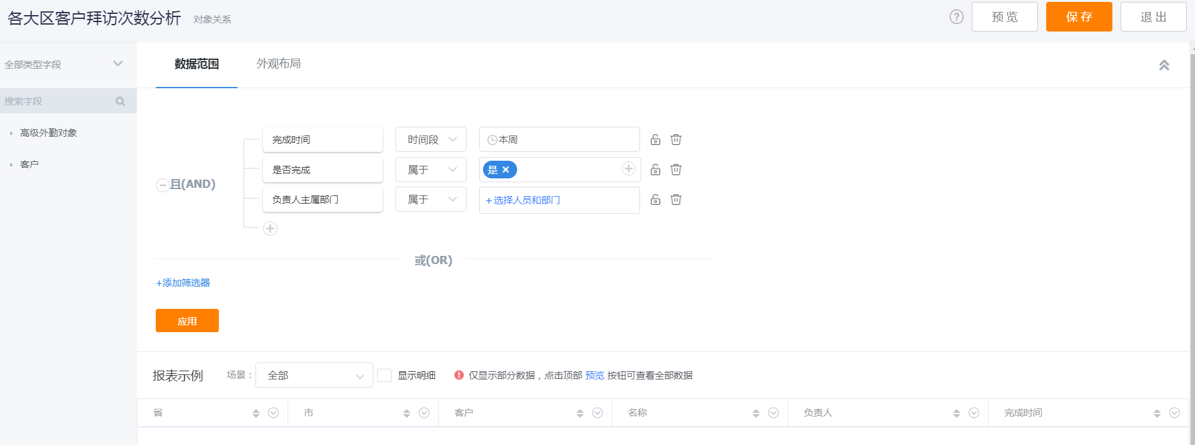Viewport: 1195px width, 445px height.
Task: Delete the 完成时间 filter row
Action: (675, 140)
